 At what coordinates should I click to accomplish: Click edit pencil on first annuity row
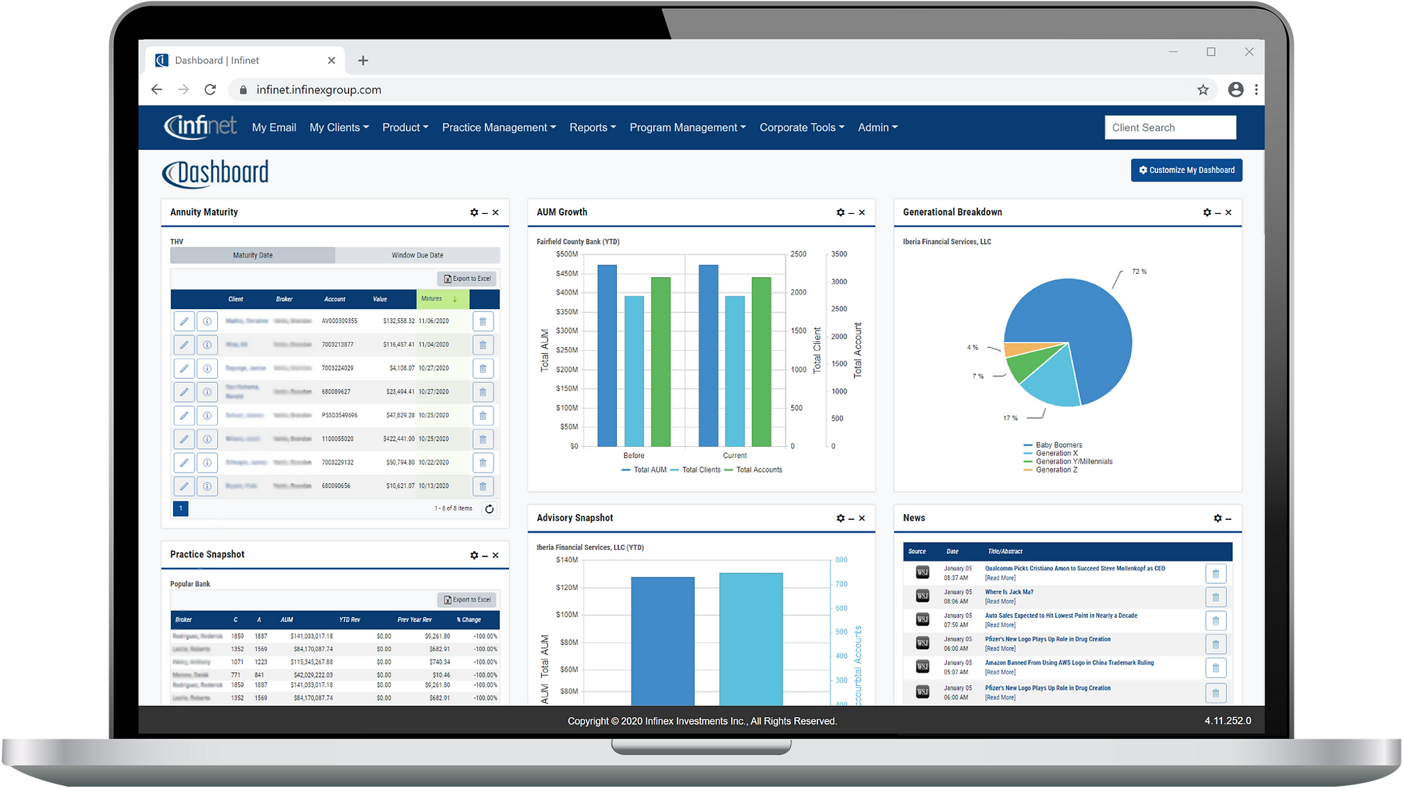[x=184, y=321]
